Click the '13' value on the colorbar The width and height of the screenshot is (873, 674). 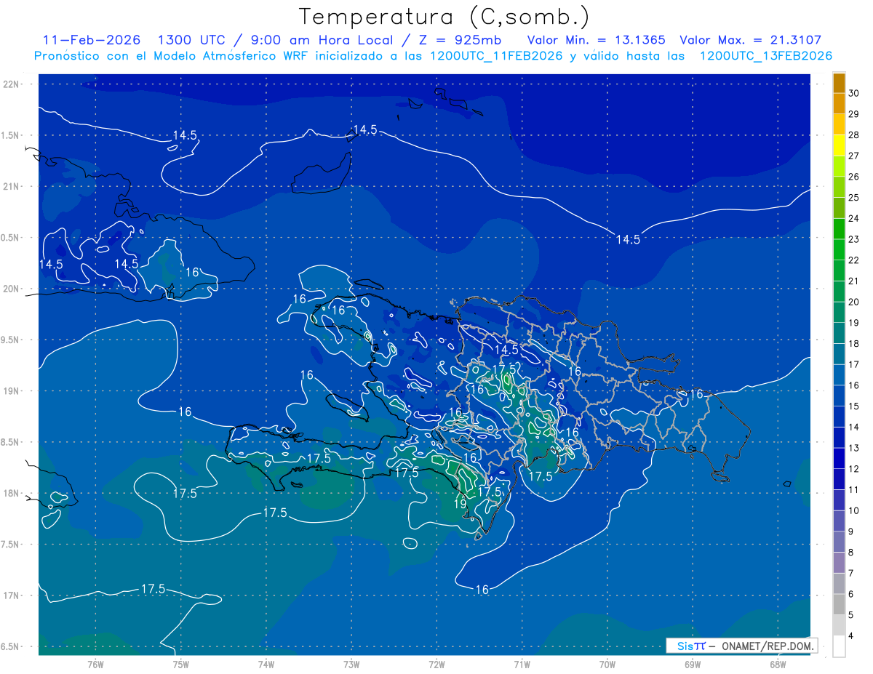(853, 448)
